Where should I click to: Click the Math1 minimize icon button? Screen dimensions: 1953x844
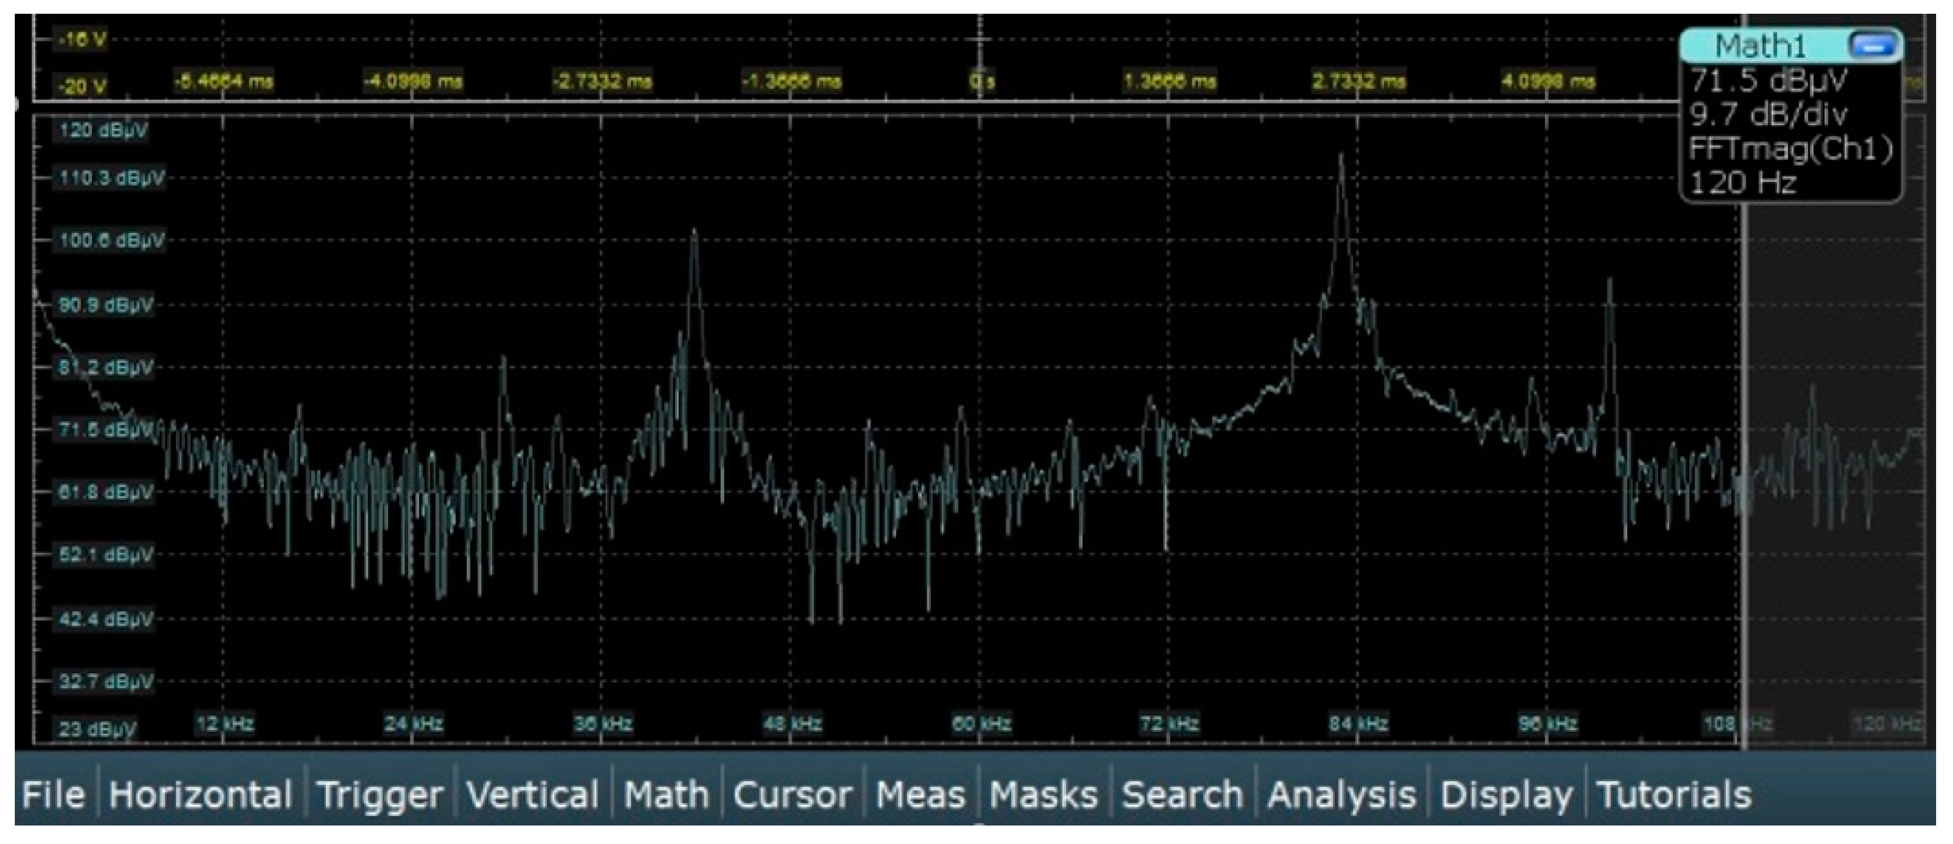pos(1872,45)
